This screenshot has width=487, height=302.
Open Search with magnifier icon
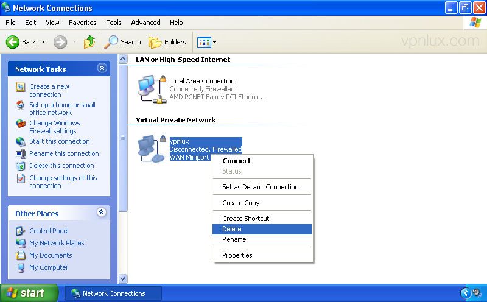122,42
